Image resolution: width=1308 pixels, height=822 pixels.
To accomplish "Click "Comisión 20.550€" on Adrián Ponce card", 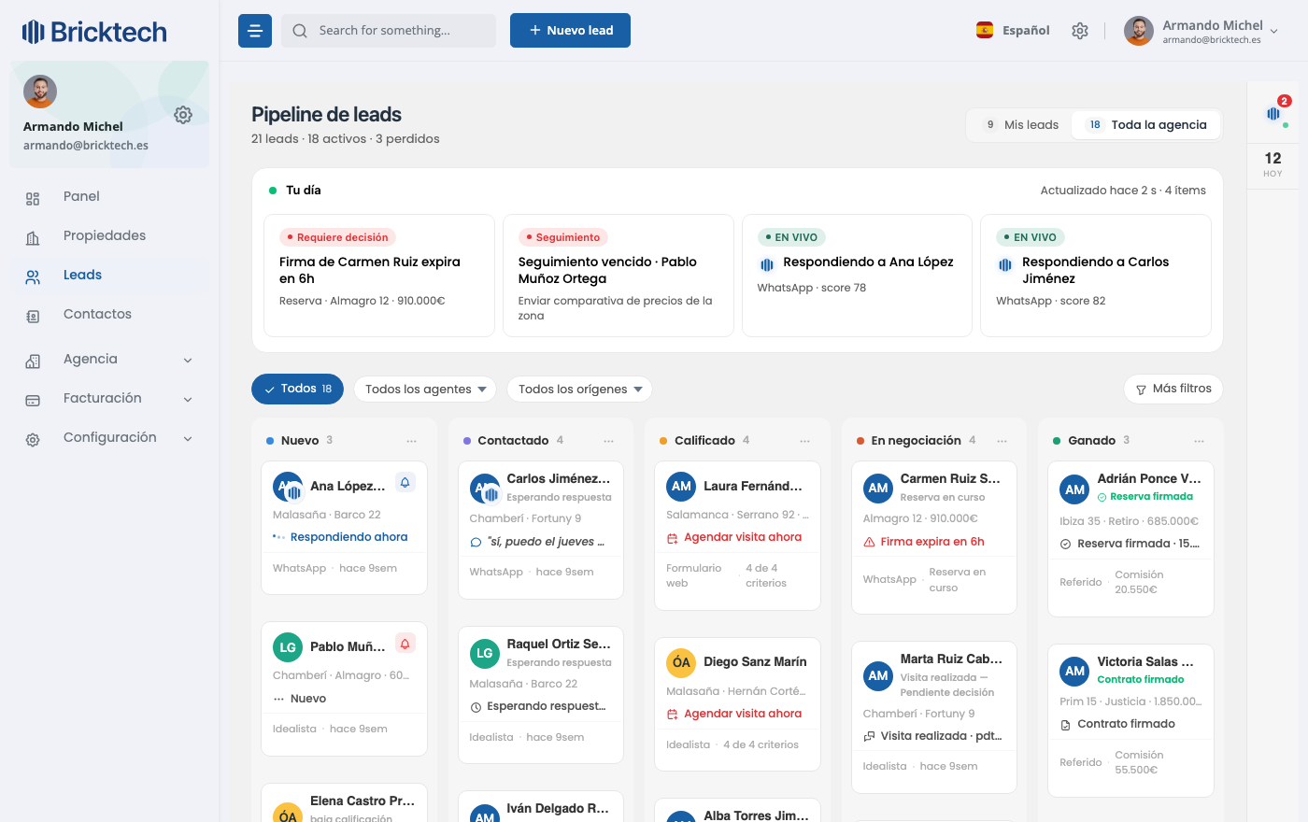I will (x=1139, y=582).
